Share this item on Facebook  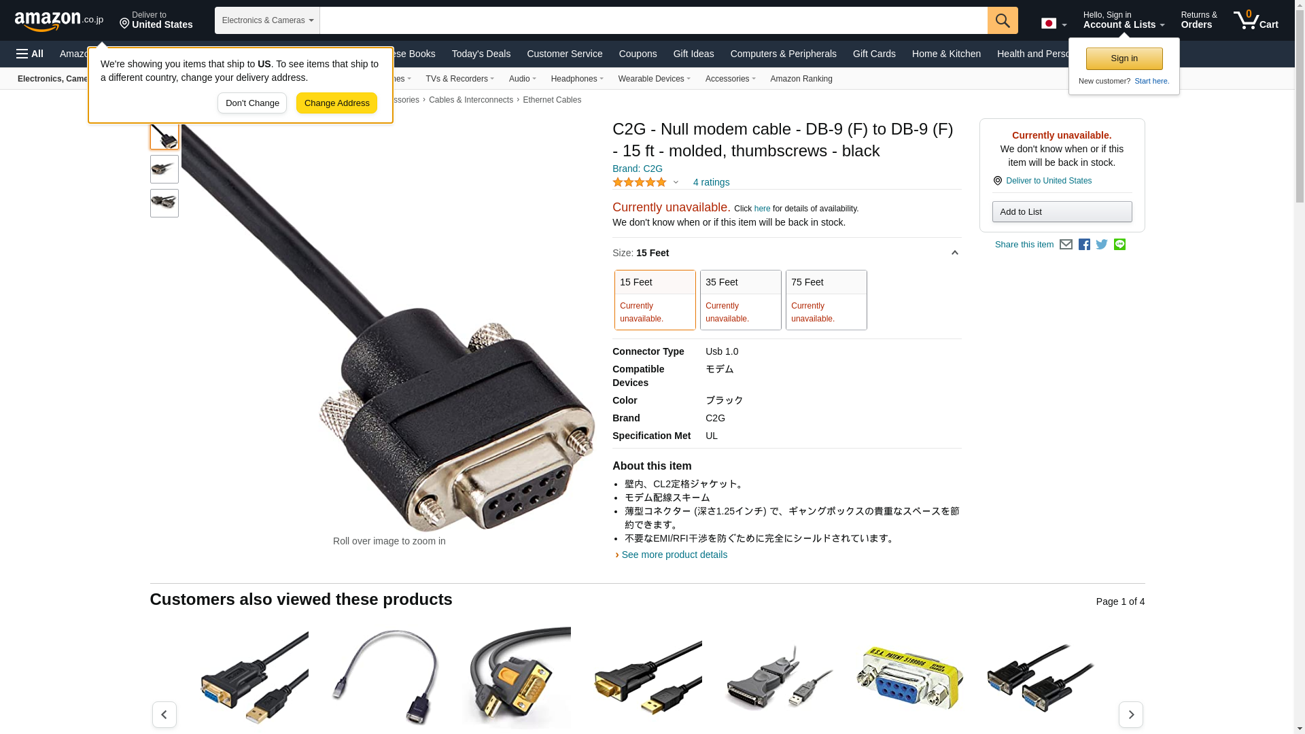[x=1084, y=245]
